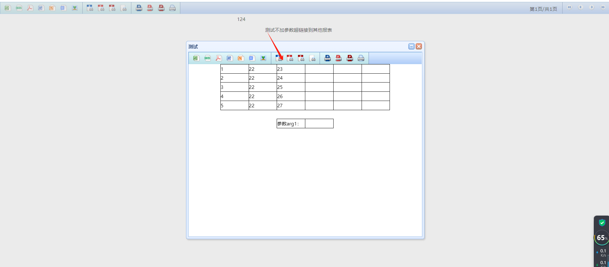Jump to the last page

coord(603,7)
